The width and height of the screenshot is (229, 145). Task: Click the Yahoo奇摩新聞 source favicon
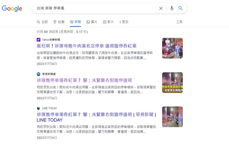point(38,40)
